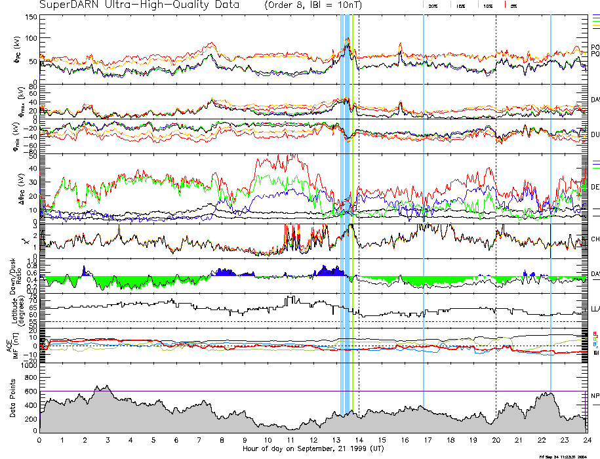Image resolution: width=600 pixels, height=459 pixels.
Task: Select the 10% legend entry
Action: coord(487,5)
